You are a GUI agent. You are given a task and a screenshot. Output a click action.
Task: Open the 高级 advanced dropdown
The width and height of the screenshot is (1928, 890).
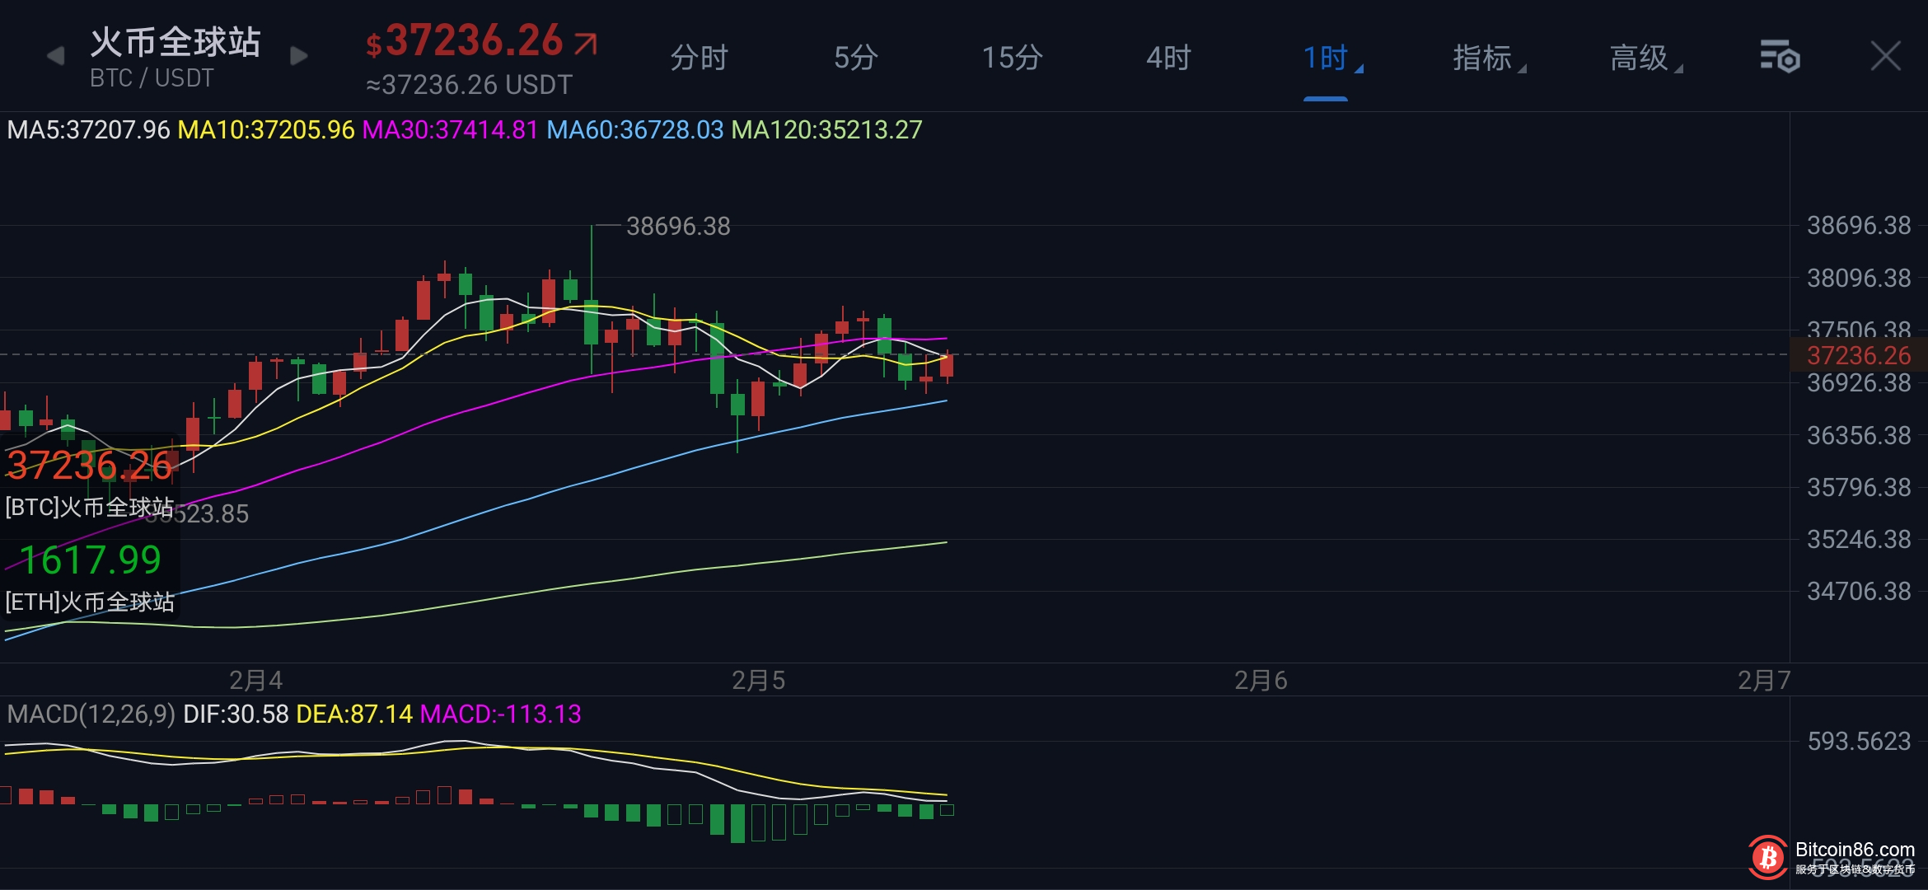pos(1641,58)
